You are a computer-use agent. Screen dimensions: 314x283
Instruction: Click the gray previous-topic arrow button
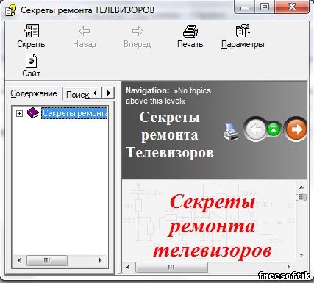(256, 129)
